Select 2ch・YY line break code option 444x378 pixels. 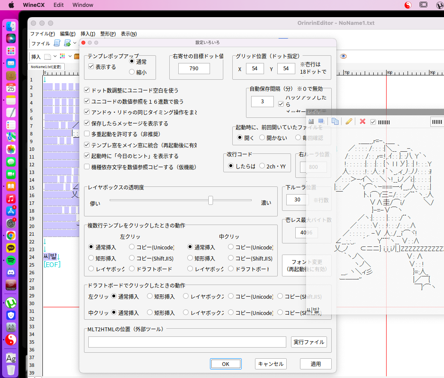(262, 166)
